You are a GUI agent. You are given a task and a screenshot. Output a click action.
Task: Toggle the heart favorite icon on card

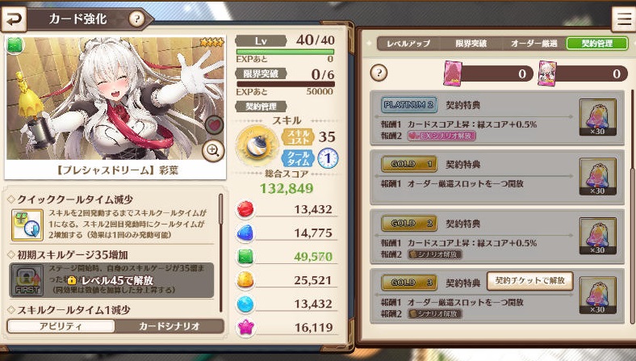214,124
